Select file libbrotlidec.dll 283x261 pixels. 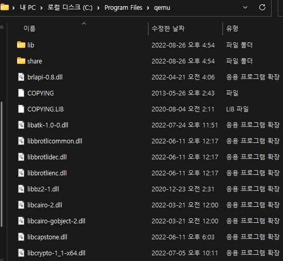[x=47, y=157]
